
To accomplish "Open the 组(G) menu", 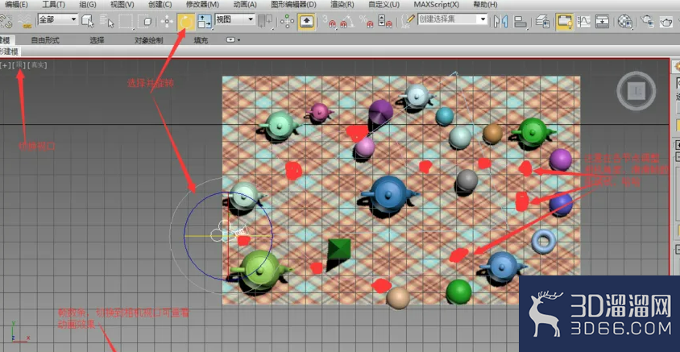I will coord(86,5).
